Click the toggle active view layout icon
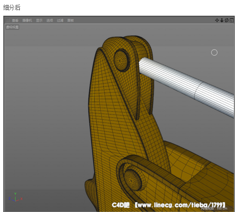Viewport: 236px width, 212px height. click(231, 20)
